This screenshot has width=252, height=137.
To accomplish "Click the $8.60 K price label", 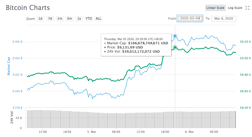I will pos(245,91).
